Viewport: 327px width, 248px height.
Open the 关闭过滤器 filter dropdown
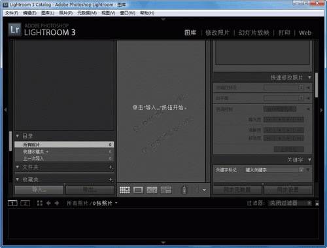coord(290,204)
